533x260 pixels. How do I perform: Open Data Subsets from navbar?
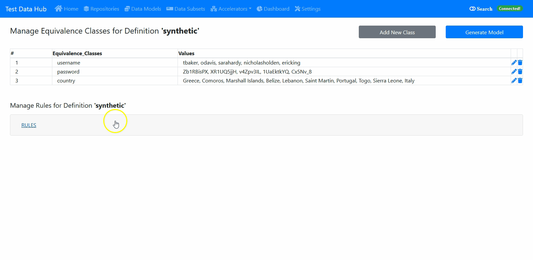(186, 9)
